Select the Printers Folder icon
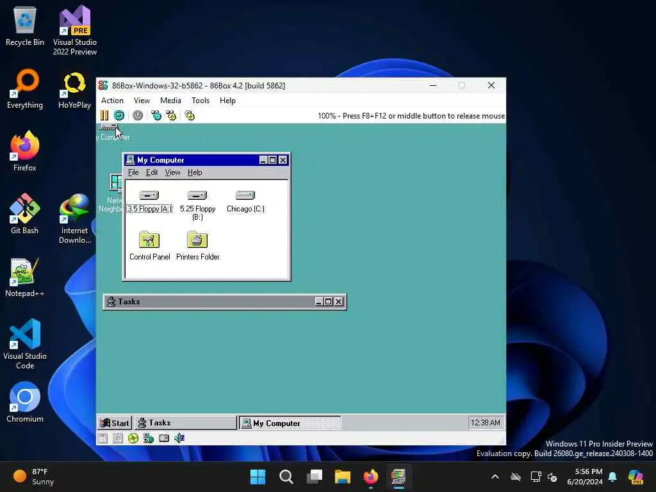The width and height of the screenshot is (656, 492). point(197,245)
